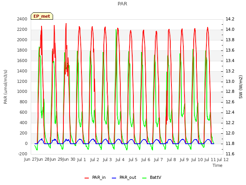246x185 pixels.
Task: Select the SW (W/m2) axis label
Action: coord(241,87)
